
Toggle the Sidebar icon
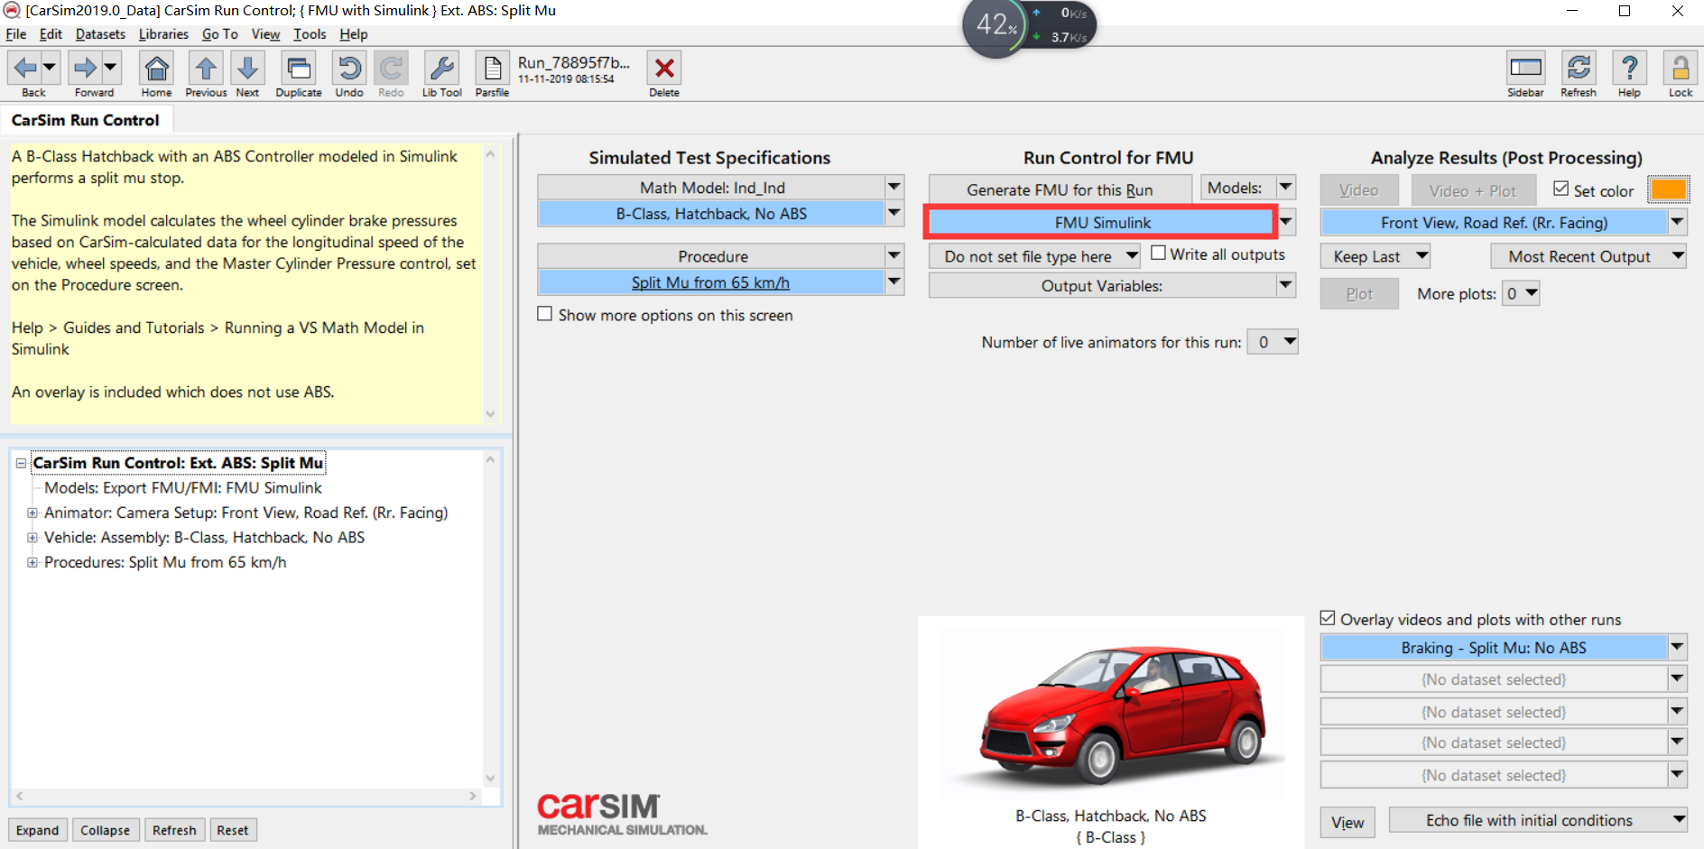[1525, 69]
